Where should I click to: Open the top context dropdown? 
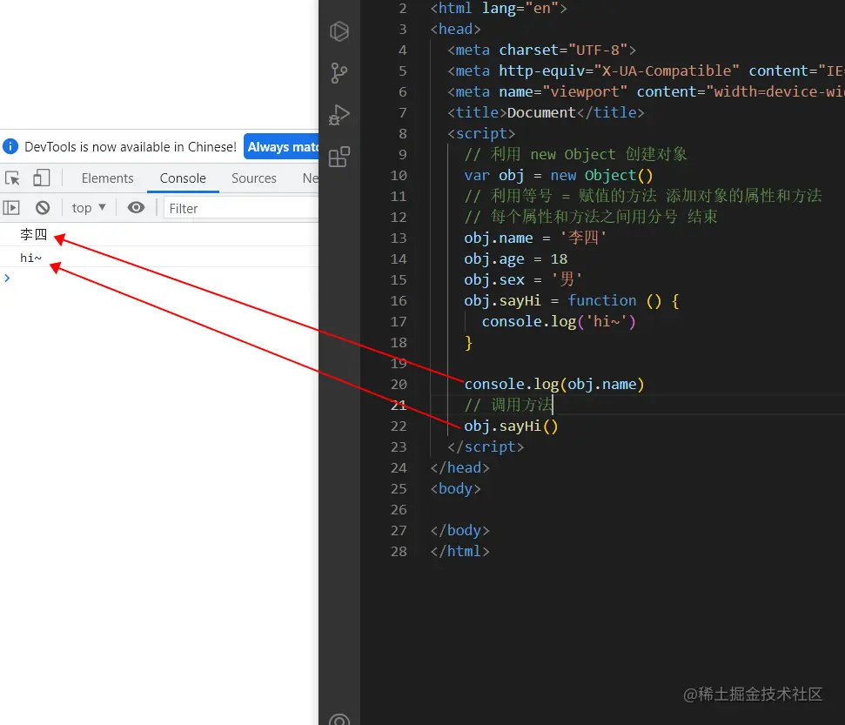(x=89, y=208)
